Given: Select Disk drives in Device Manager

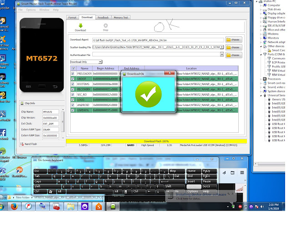Looking at the screenshot, I should (274, 9).
